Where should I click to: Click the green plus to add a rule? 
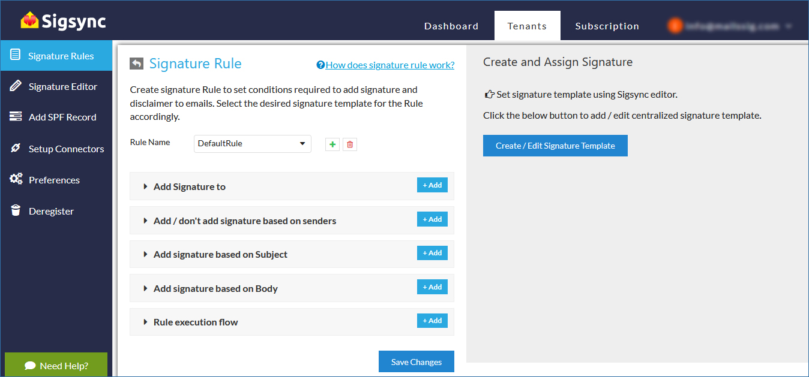click(x=332, y=144)
